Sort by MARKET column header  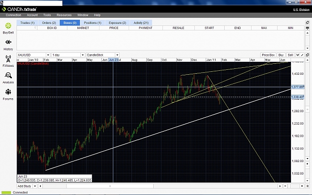(x=83, y=28)
